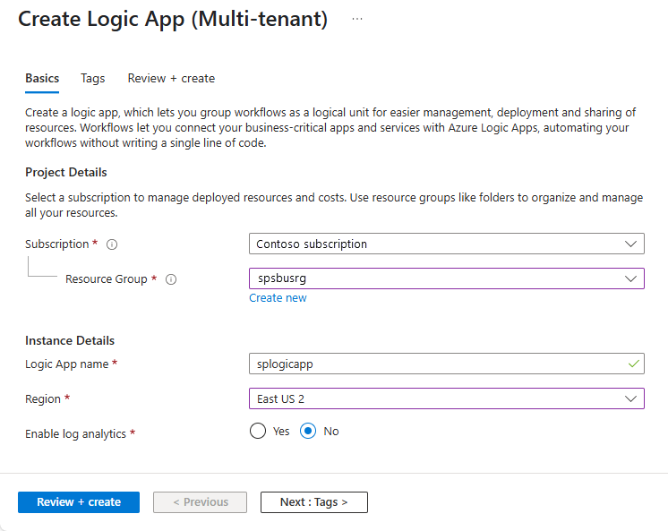The width and height of the screenshot is (668, 531).
Task: Select No for Enable log analytics
Action: [309, 431]
